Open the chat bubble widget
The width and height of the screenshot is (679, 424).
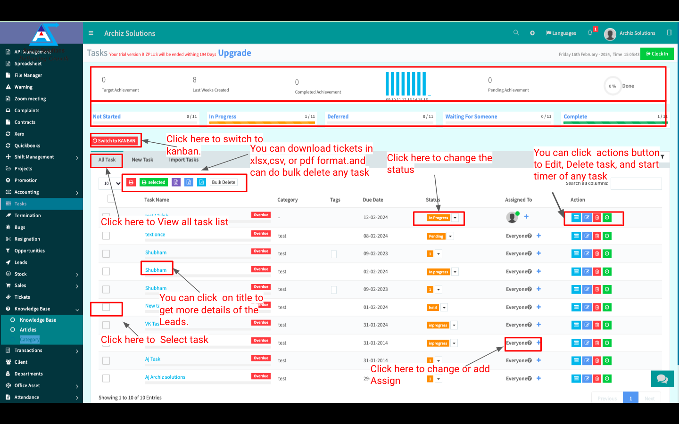pyautogui.click(x=662, y=378)
